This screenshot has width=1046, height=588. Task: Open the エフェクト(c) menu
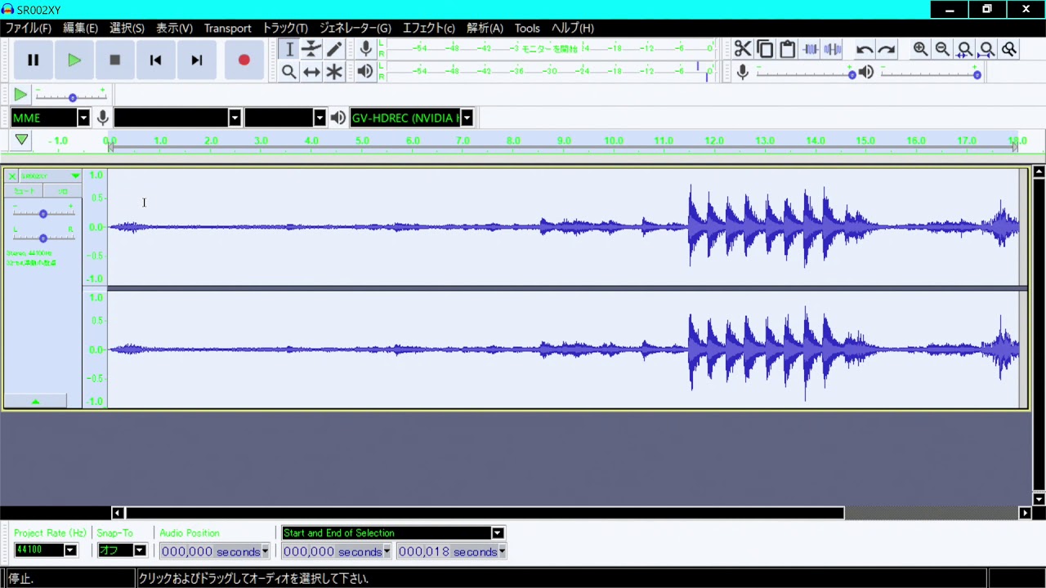pos(428,28)
